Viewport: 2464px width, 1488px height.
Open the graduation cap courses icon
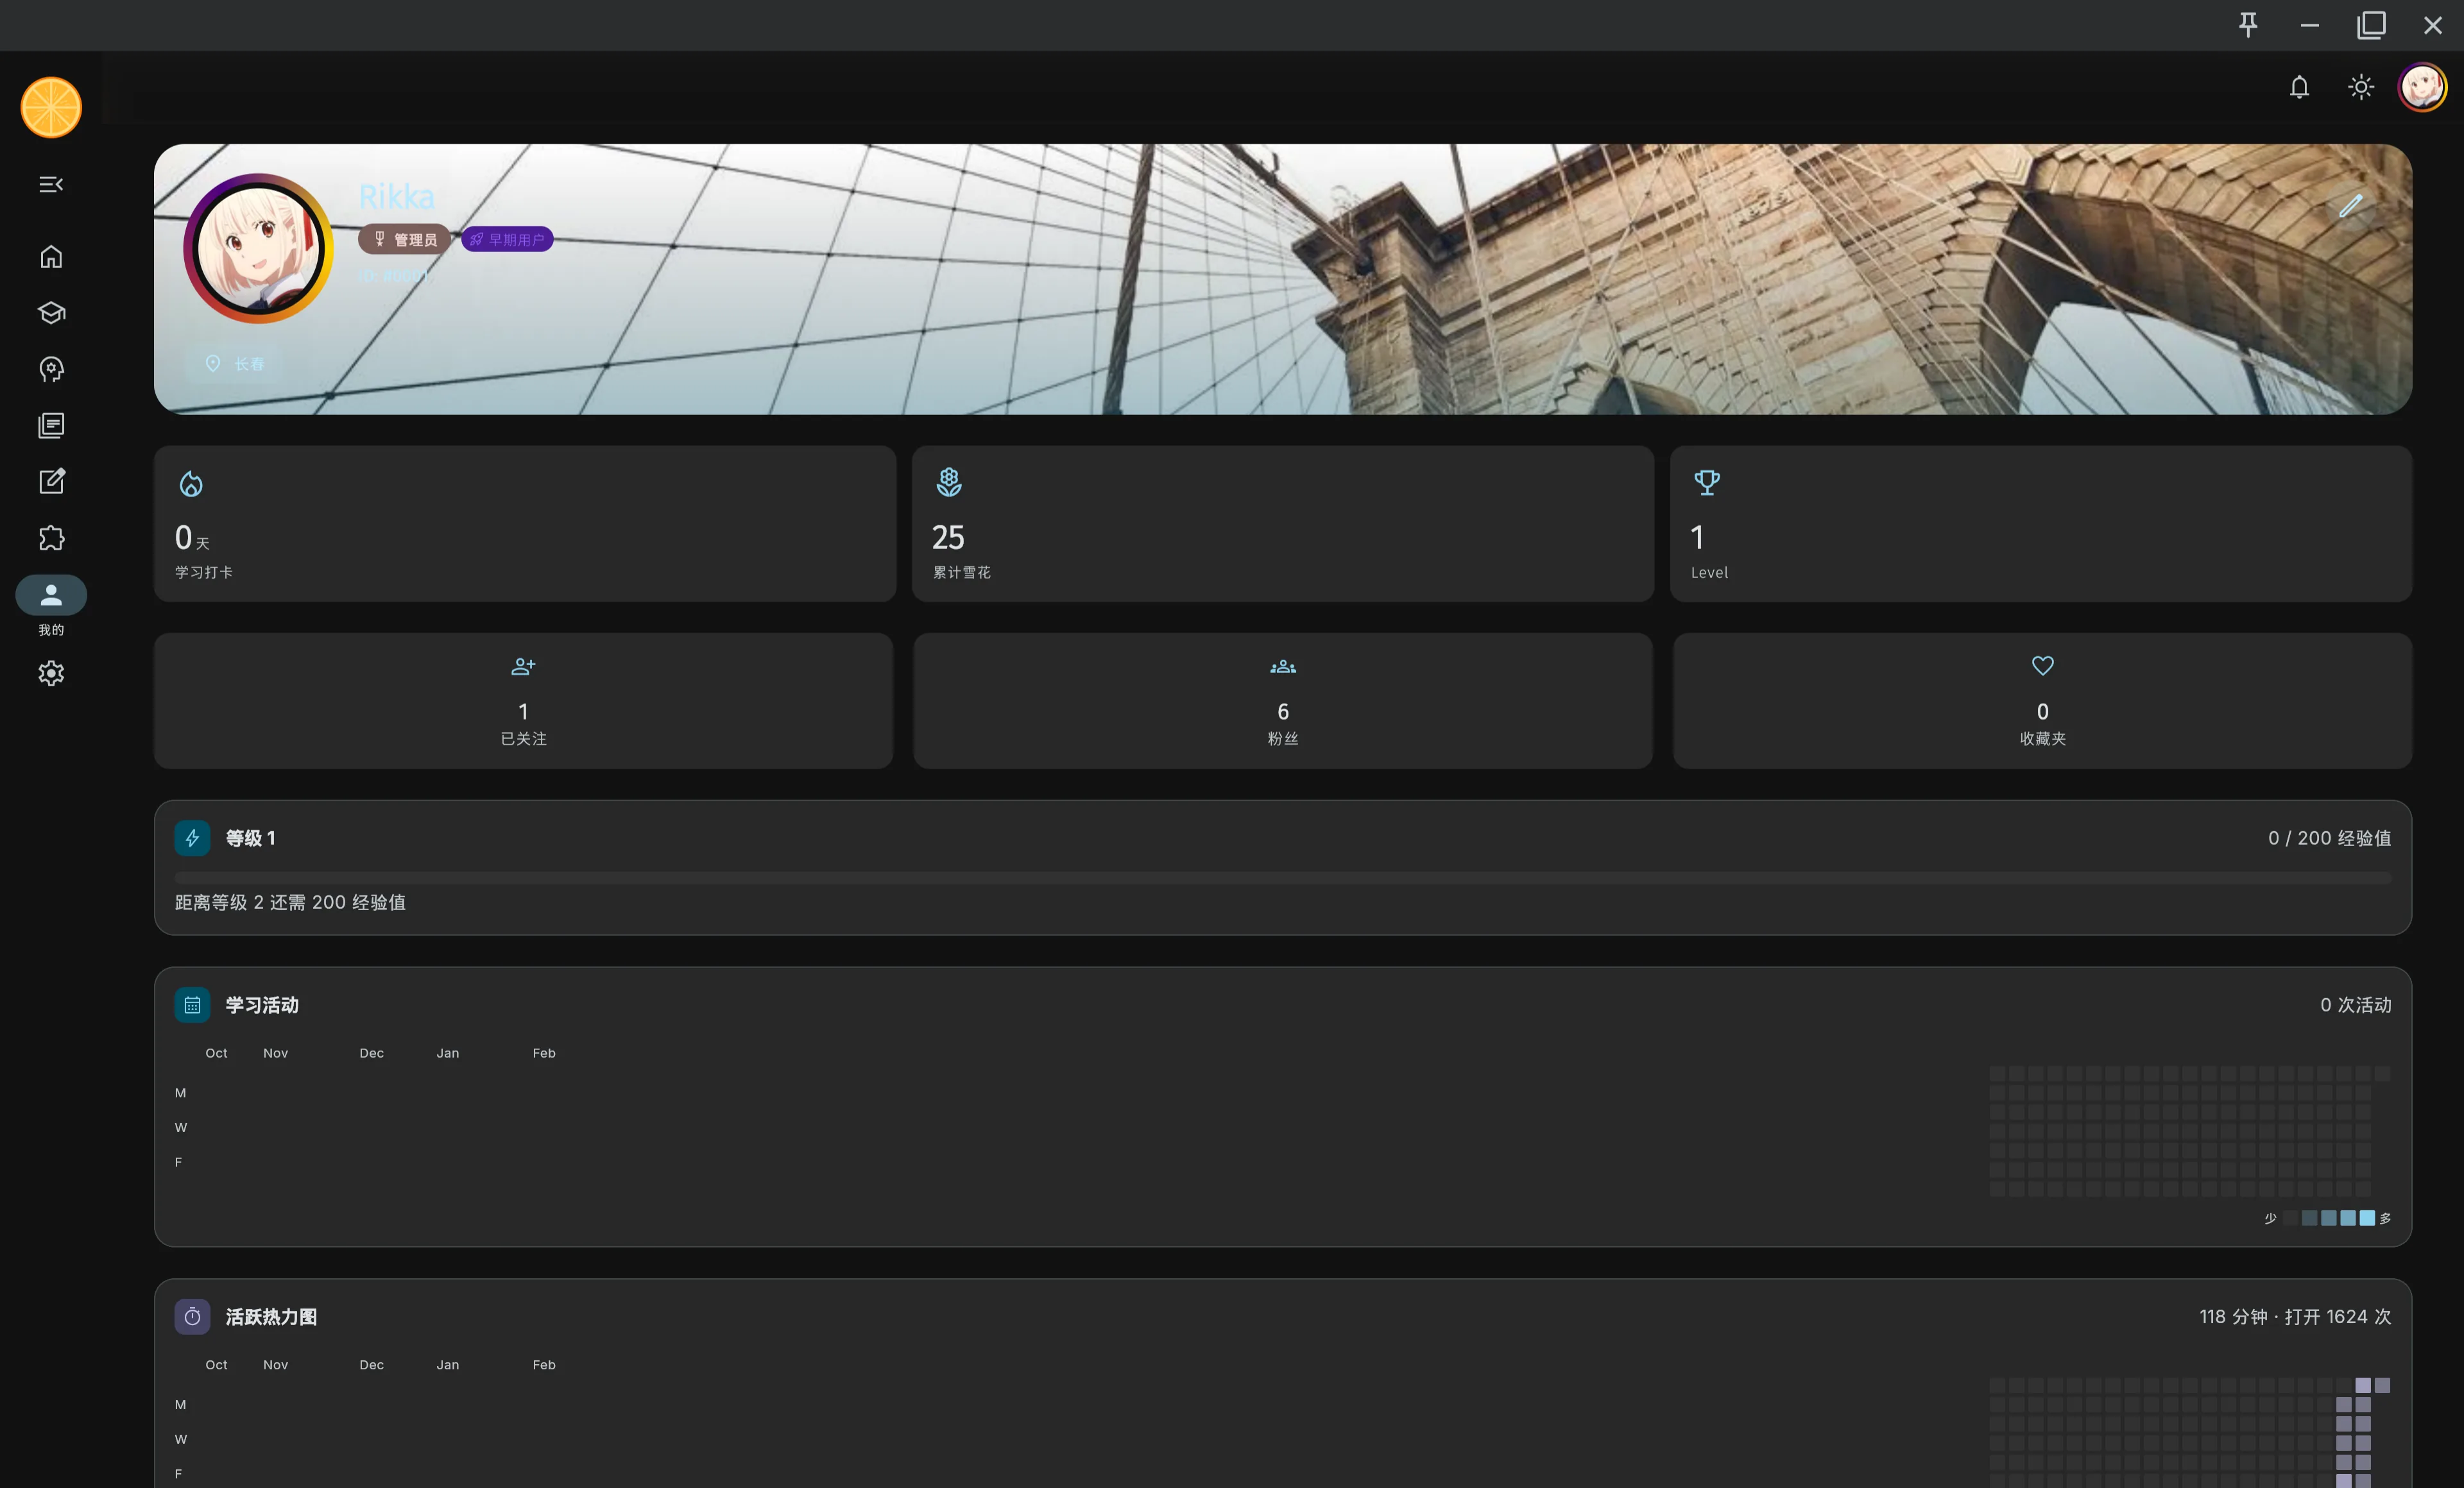pyautogui.click(x=51, y=313)
